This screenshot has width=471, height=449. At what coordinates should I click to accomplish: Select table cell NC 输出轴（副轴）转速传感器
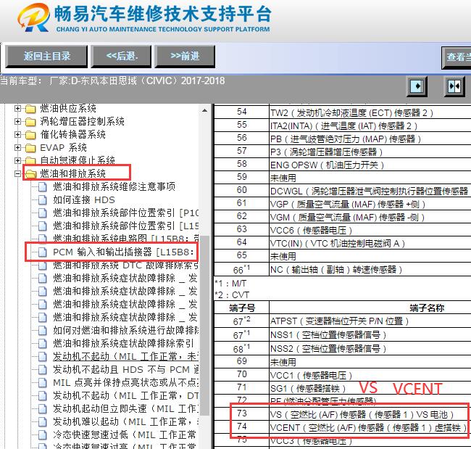click(x=370, y=269)
